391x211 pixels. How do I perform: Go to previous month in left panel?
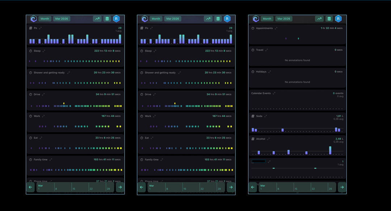[x=30, y=187]
